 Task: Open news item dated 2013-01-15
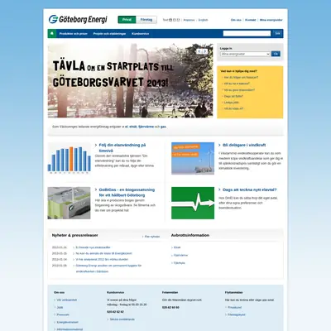(103, 253)
